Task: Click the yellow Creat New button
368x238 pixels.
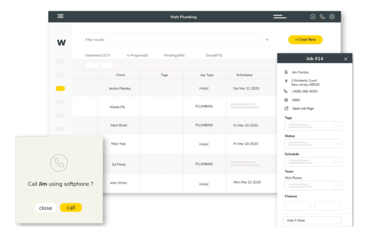Action: point(305,39)
